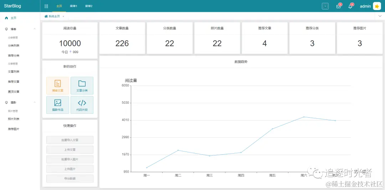Open 文章分类 folder icon tile
Image resolution: width=385 pixels, height=190 pixels.
82,85
